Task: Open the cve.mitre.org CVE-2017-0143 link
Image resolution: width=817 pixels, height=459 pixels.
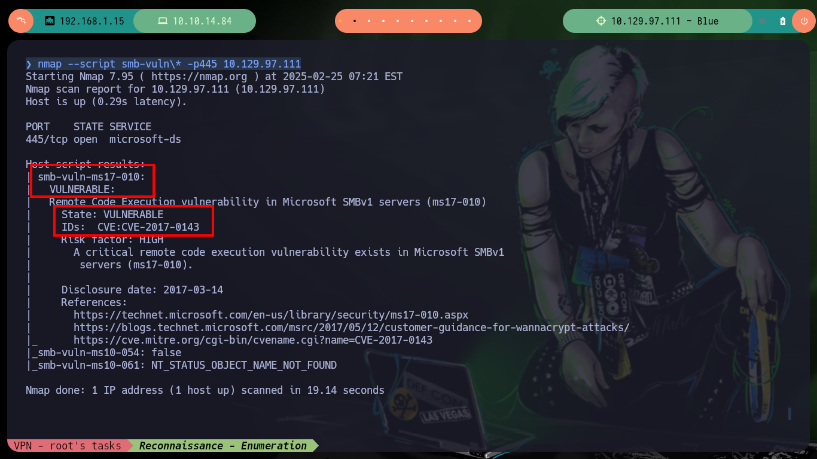Action: (x=253, y=340)
